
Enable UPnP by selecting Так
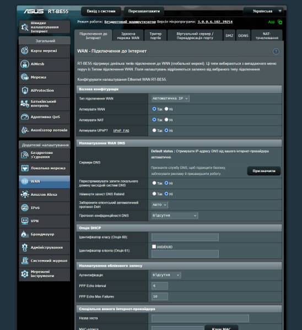tap(154, 130)
